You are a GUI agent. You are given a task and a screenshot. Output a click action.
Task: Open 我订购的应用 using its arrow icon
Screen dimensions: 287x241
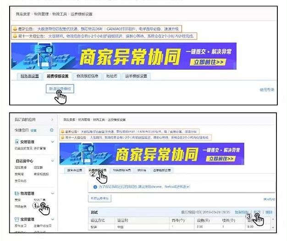(x=52, y=120)
